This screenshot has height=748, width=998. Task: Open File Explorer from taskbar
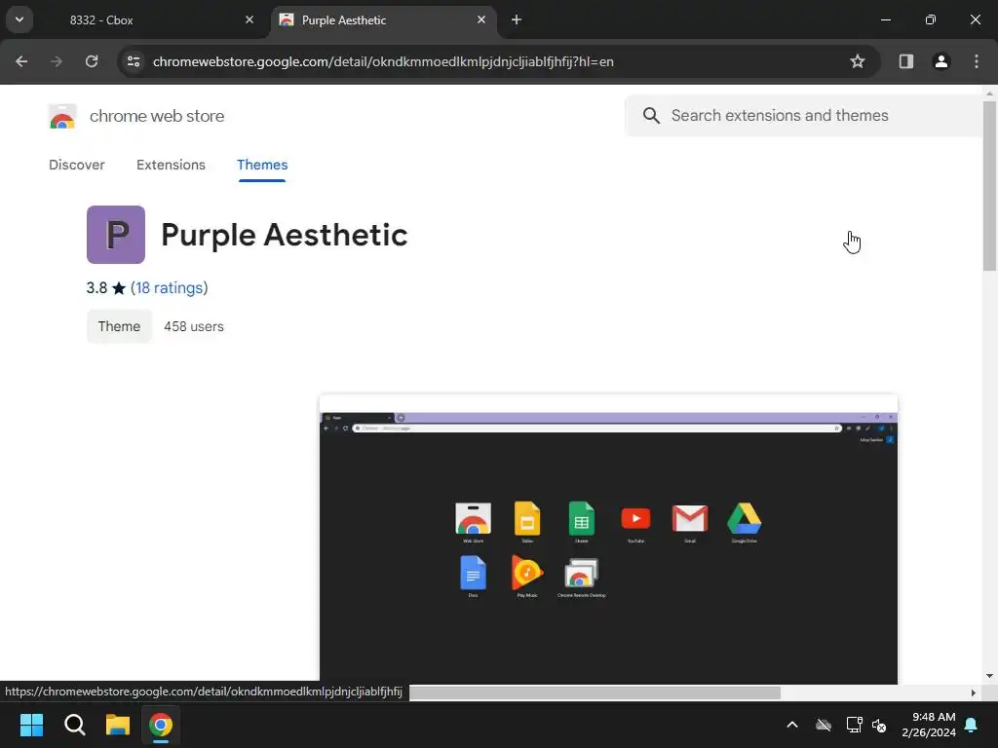(118, 725)
